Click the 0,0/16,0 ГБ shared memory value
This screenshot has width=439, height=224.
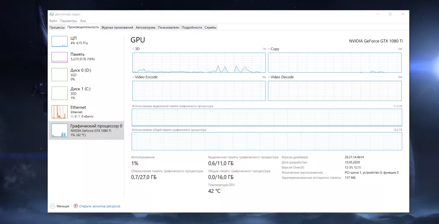coord(221,177)
